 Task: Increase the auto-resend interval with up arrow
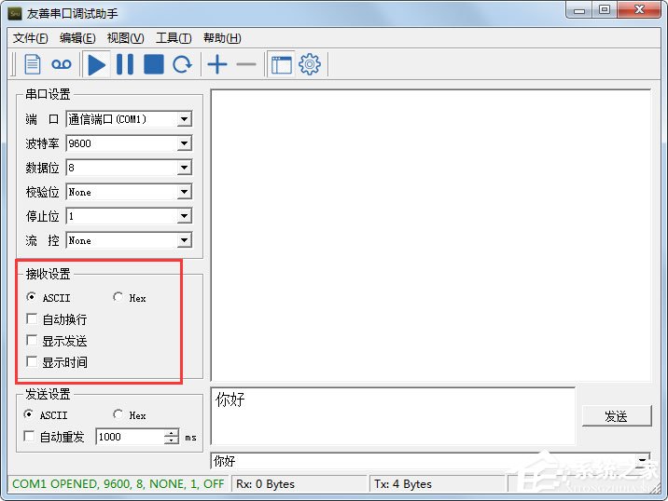tap(172, 432)
